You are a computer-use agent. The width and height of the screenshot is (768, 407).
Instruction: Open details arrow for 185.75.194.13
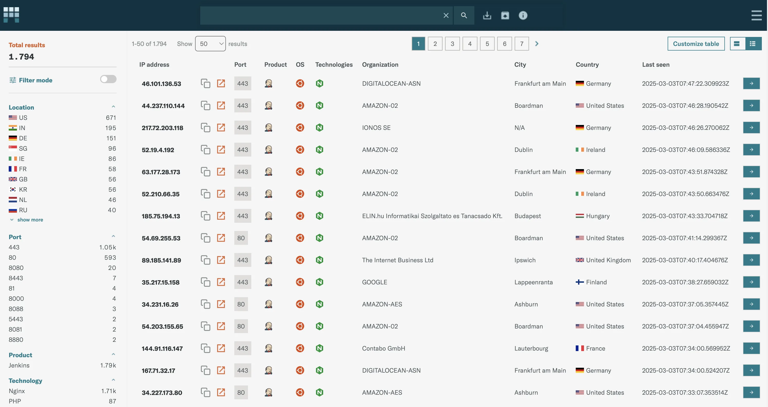point(751,216)
